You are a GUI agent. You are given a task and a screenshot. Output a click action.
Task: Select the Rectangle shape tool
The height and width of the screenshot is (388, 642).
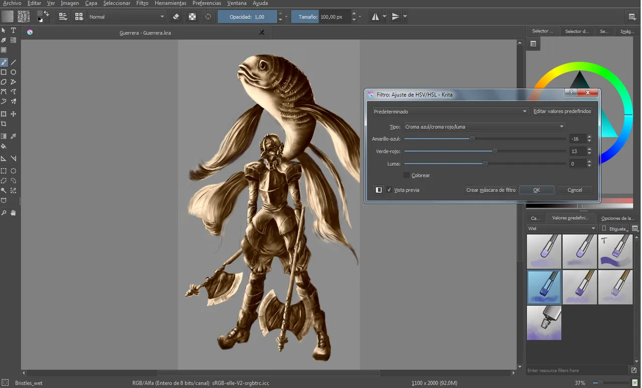tap(4, 72)
